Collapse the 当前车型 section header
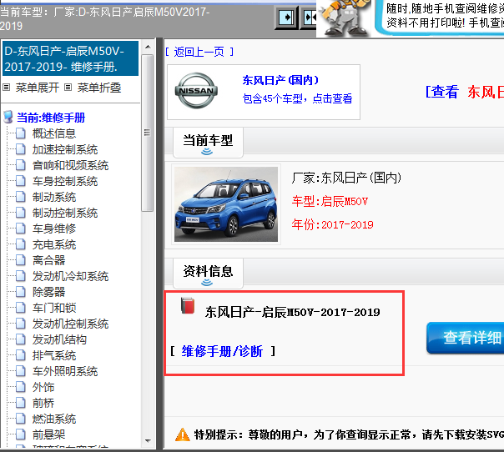504x452 pixels. pyautogui.click(x=208, y=143)
